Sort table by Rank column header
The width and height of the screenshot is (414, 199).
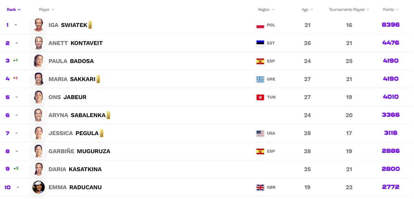point(14,10)
